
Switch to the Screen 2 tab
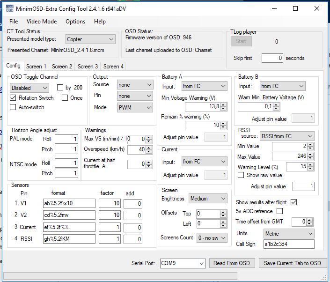click(x=62, y=67)
